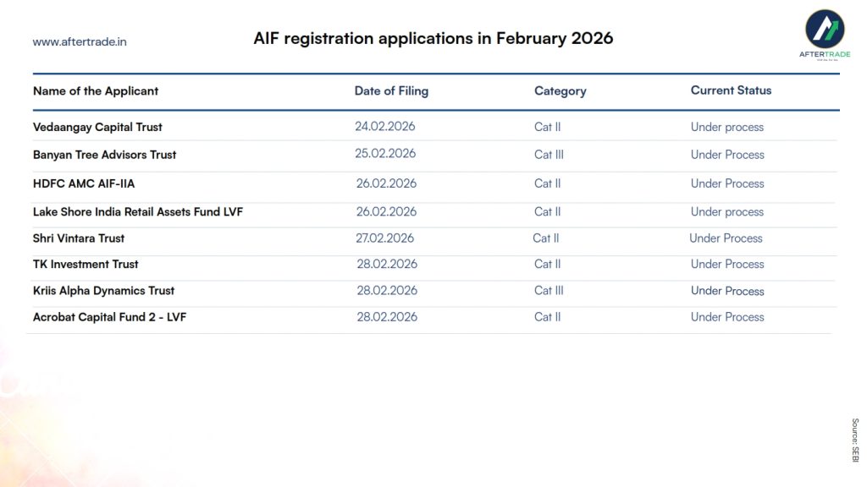Viewport: 867px width, 487px height.
Task: Click the Shri Vintara Trust applicant
Action: click(x=79, y=238)
